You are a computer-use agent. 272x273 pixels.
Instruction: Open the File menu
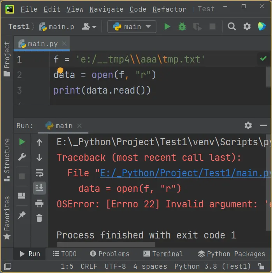tap(29, 9)
